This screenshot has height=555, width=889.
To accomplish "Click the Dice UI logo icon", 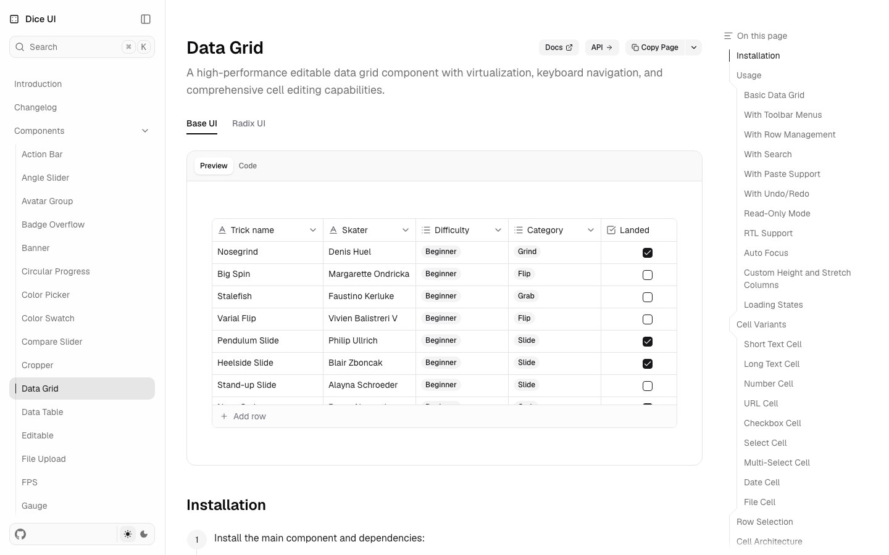I will click(14, 19).
